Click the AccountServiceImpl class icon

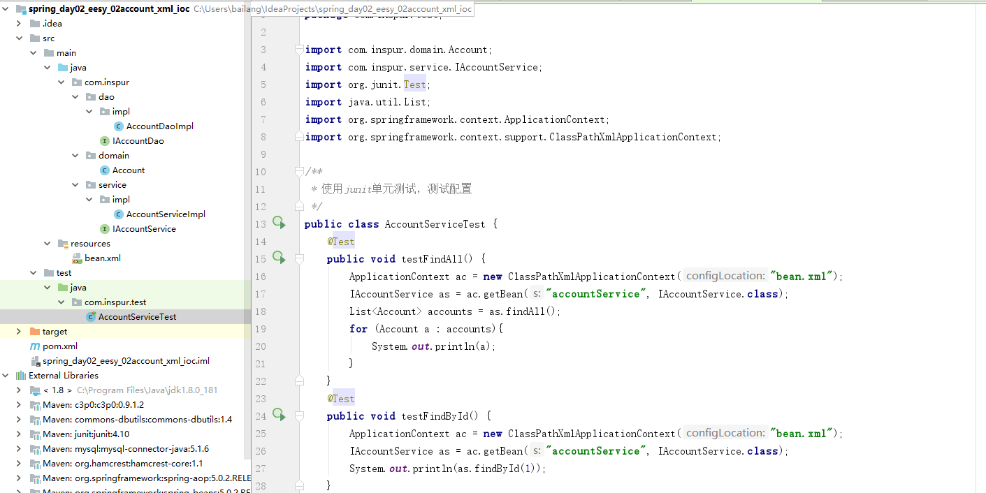tap(119, 214)
